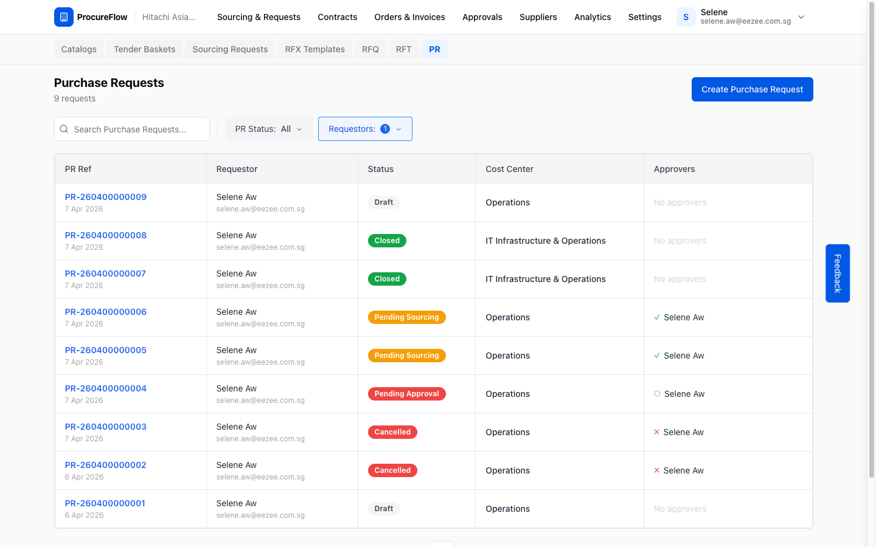876x547 pixels.
Task: Click the Draft status badge of PR-260400000009
Action: (384, 202)
